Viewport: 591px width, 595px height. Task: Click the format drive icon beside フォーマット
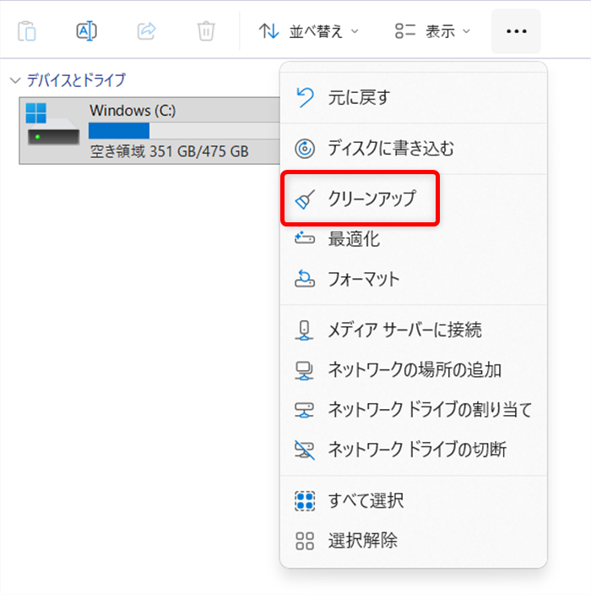[x=305, y=279]
